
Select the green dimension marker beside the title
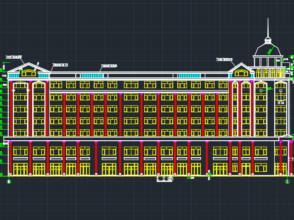click(190, 178)
